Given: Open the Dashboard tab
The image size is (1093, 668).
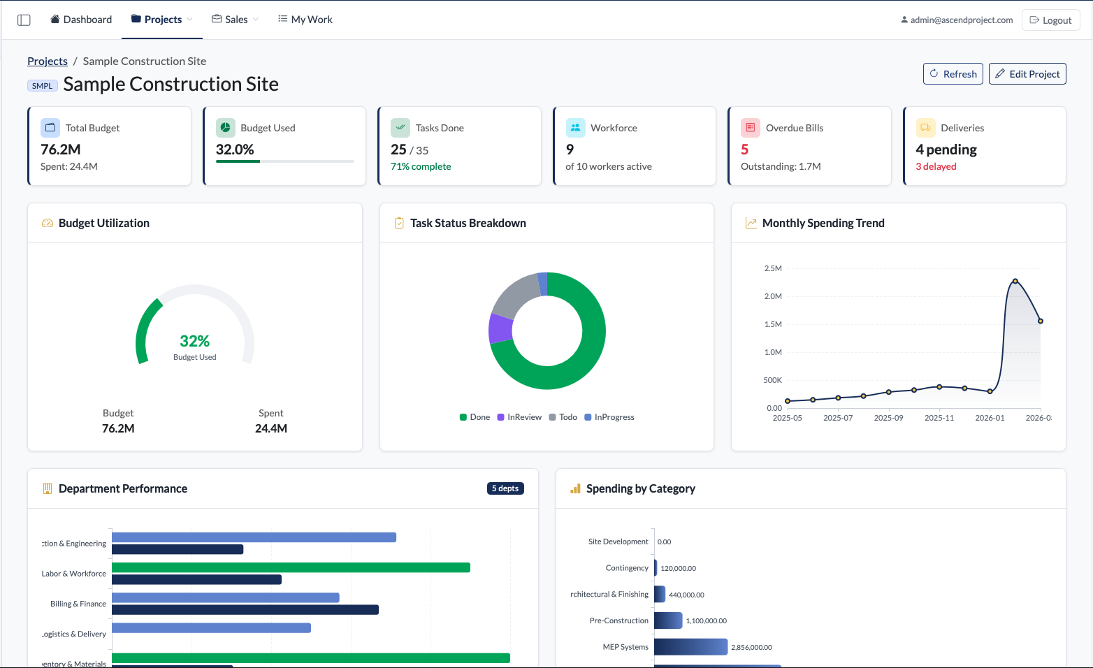Looking at the screenshot, I should [81, 20].
